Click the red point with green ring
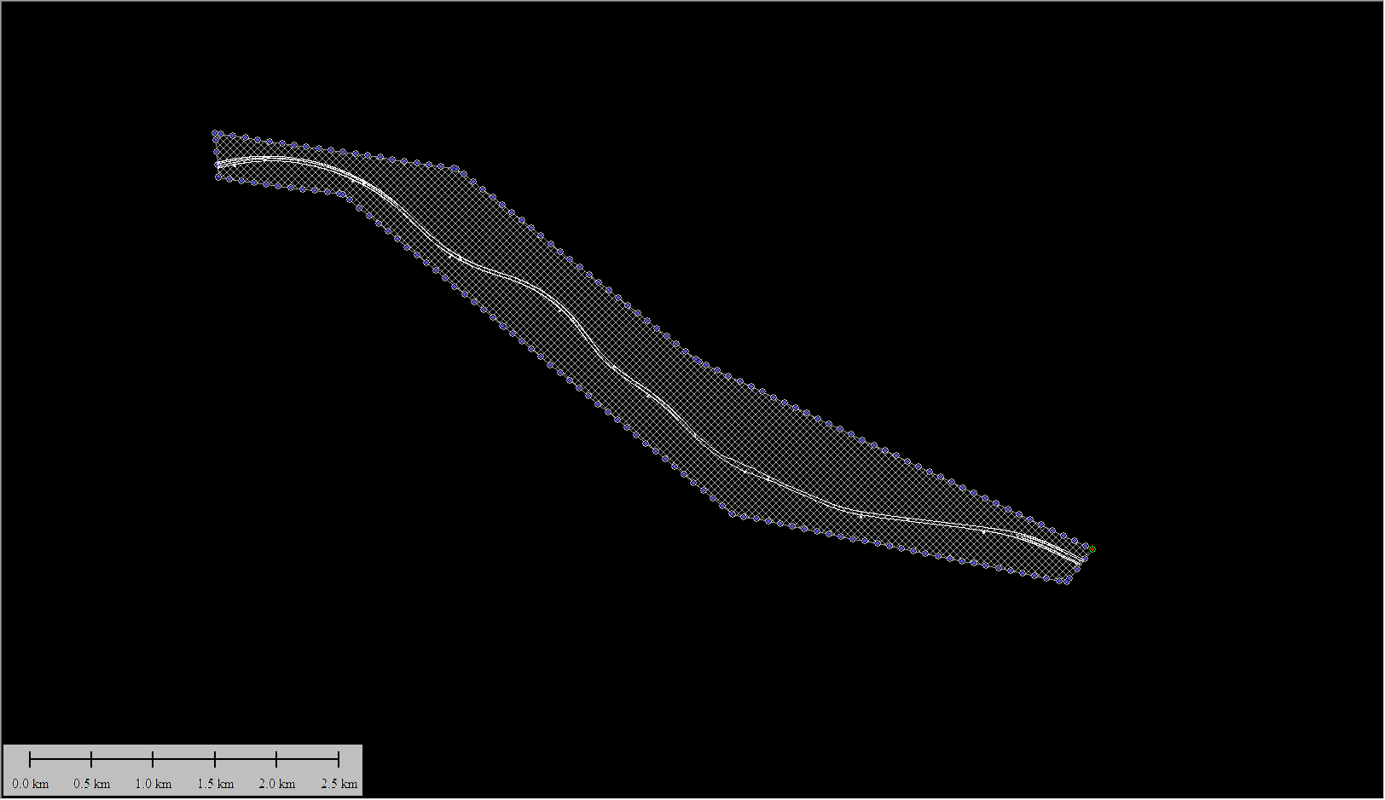This screenshot has height=800, width=1385. point(1092,549)
